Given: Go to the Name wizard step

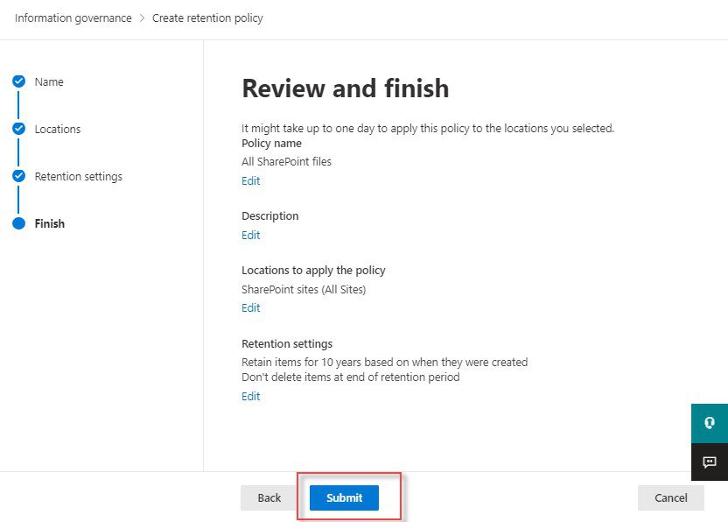Looking at the screenshot, I should coord(49,81).
